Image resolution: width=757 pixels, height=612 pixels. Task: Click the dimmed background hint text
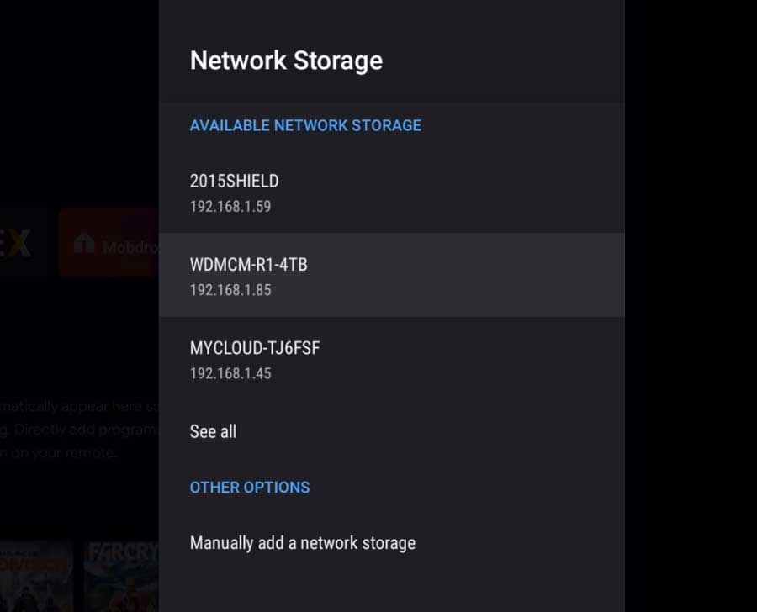click(x=77, y=430)
